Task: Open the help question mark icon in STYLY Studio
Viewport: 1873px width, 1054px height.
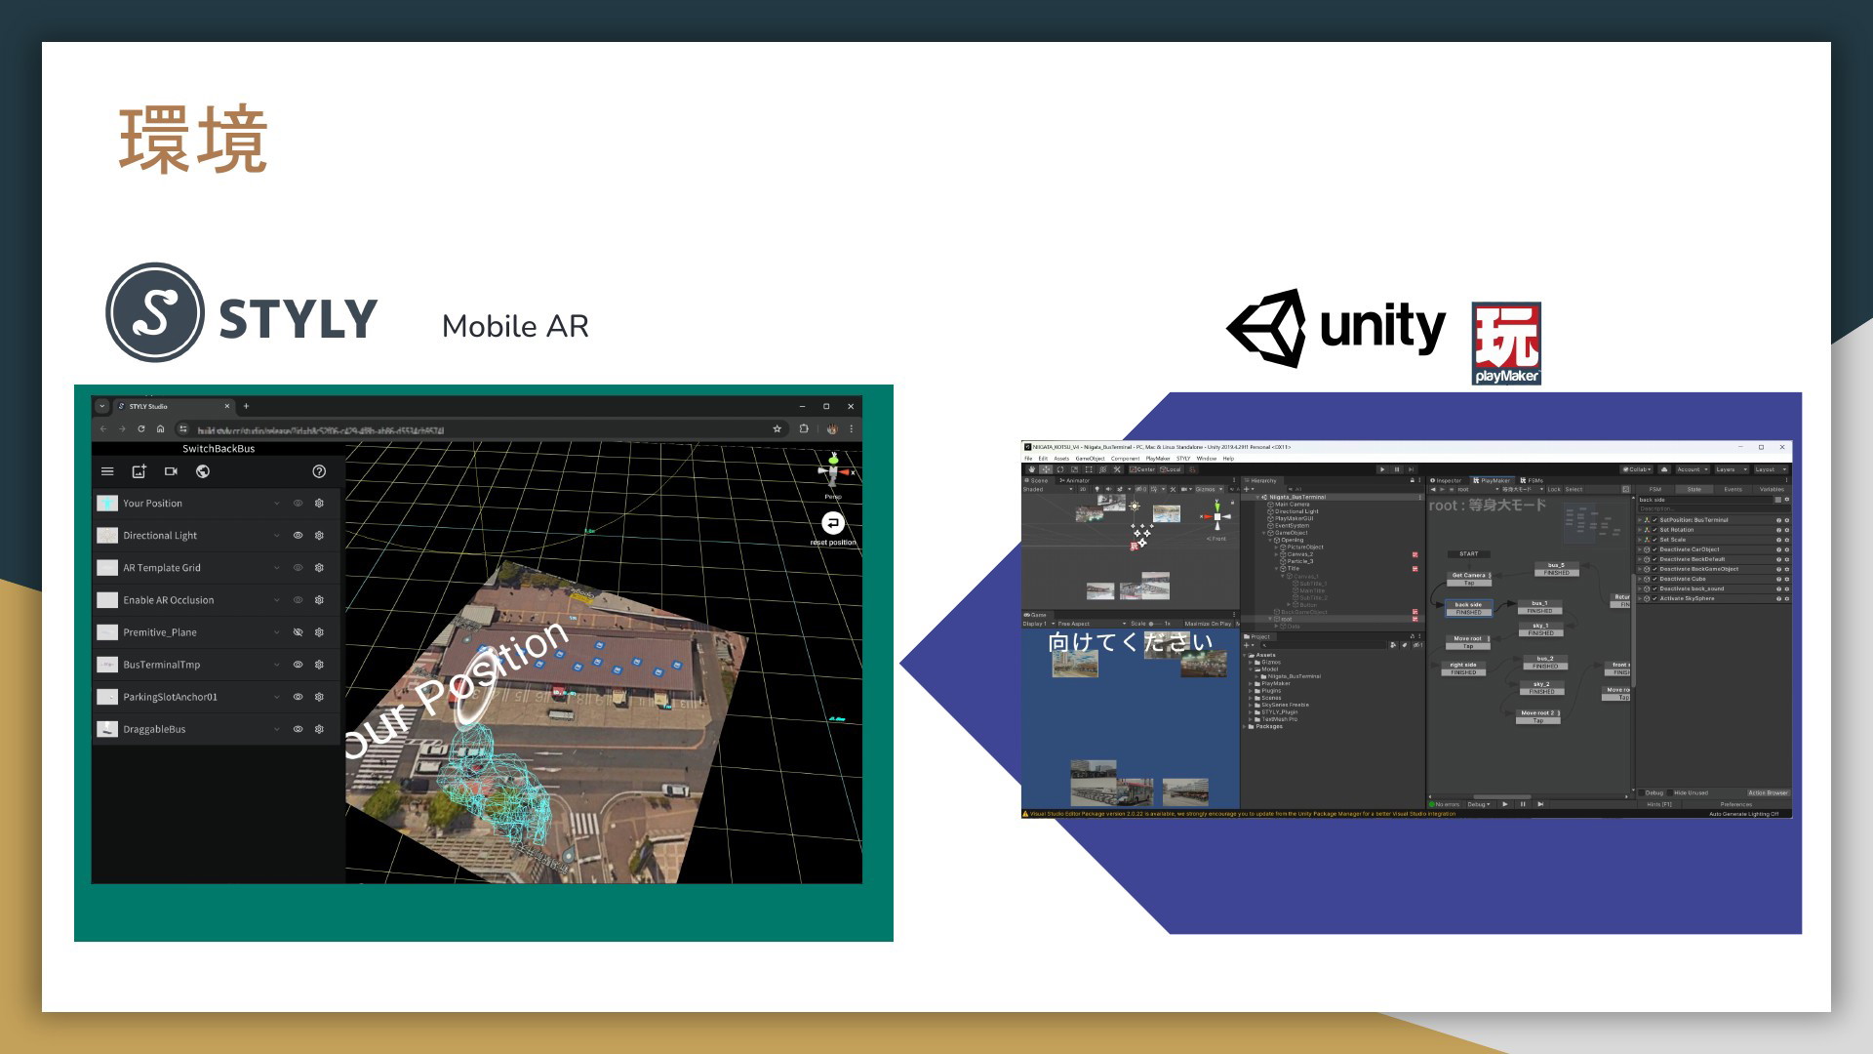Action: point(319,471)
